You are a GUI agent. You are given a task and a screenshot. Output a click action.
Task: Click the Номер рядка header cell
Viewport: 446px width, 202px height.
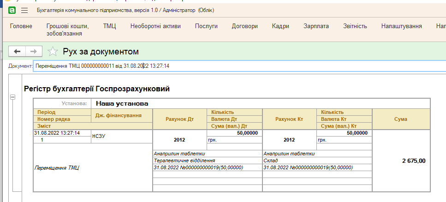[62, 119]
